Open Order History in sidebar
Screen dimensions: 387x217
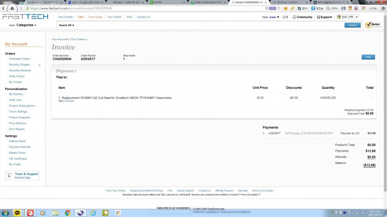point(17,76)
